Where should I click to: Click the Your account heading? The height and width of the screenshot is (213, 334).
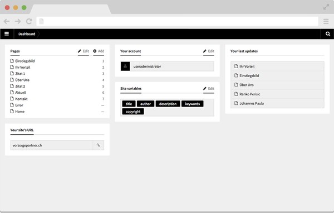[130, 51]
